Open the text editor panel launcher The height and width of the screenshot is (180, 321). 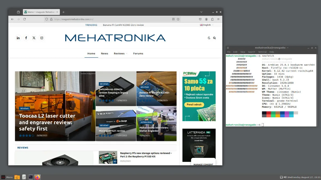pos(24,177)
